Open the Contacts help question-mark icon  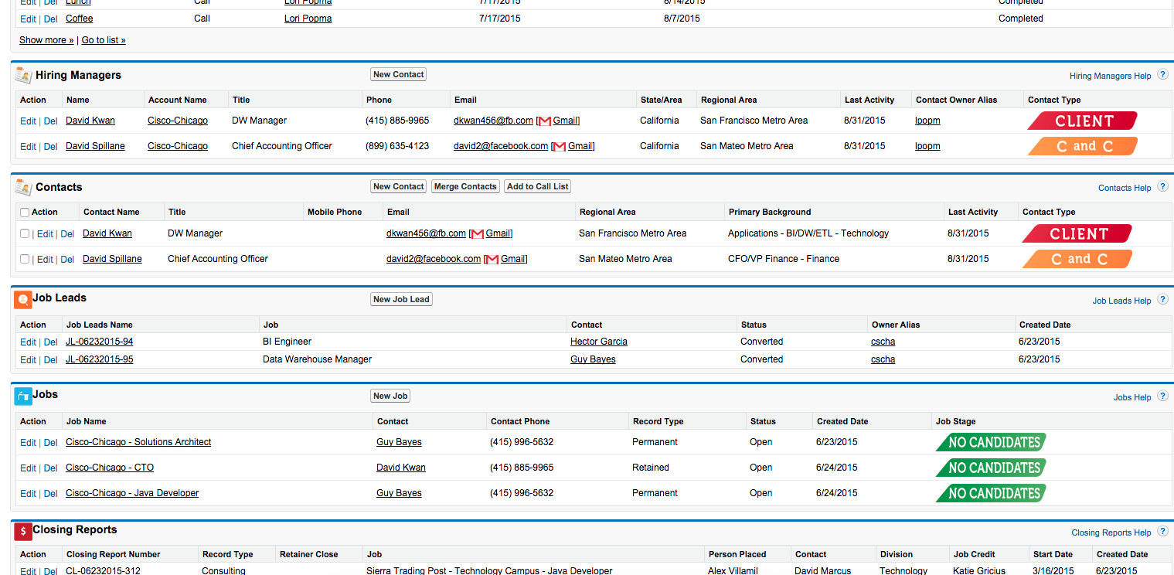tap(1162, 188)
